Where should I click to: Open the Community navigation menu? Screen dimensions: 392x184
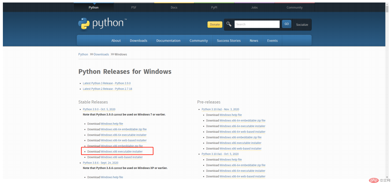[198, 40]
